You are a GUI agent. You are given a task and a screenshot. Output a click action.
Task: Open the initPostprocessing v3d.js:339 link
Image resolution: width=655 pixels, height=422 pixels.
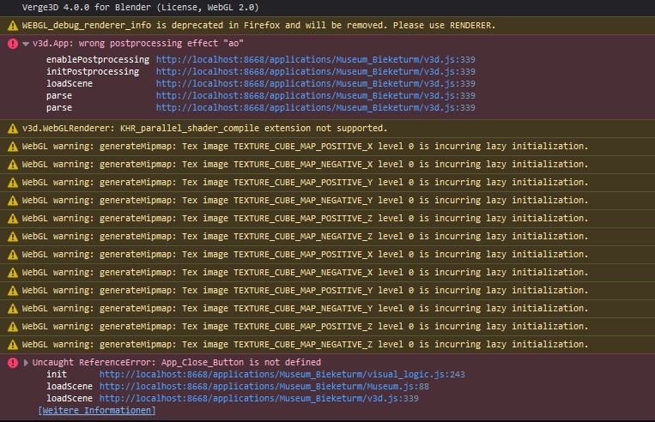click(x=315, y=71)
